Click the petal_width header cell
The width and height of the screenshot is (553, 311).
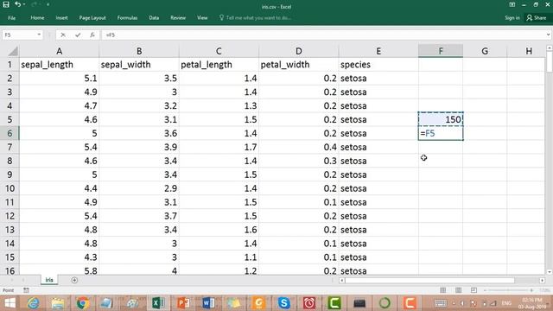pyautogui.click(x=298, y=65)
